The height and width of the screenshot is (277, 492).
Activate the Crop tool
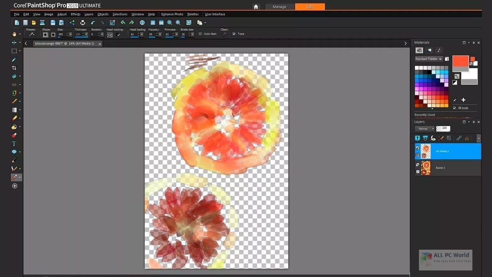tap(14, 68)
